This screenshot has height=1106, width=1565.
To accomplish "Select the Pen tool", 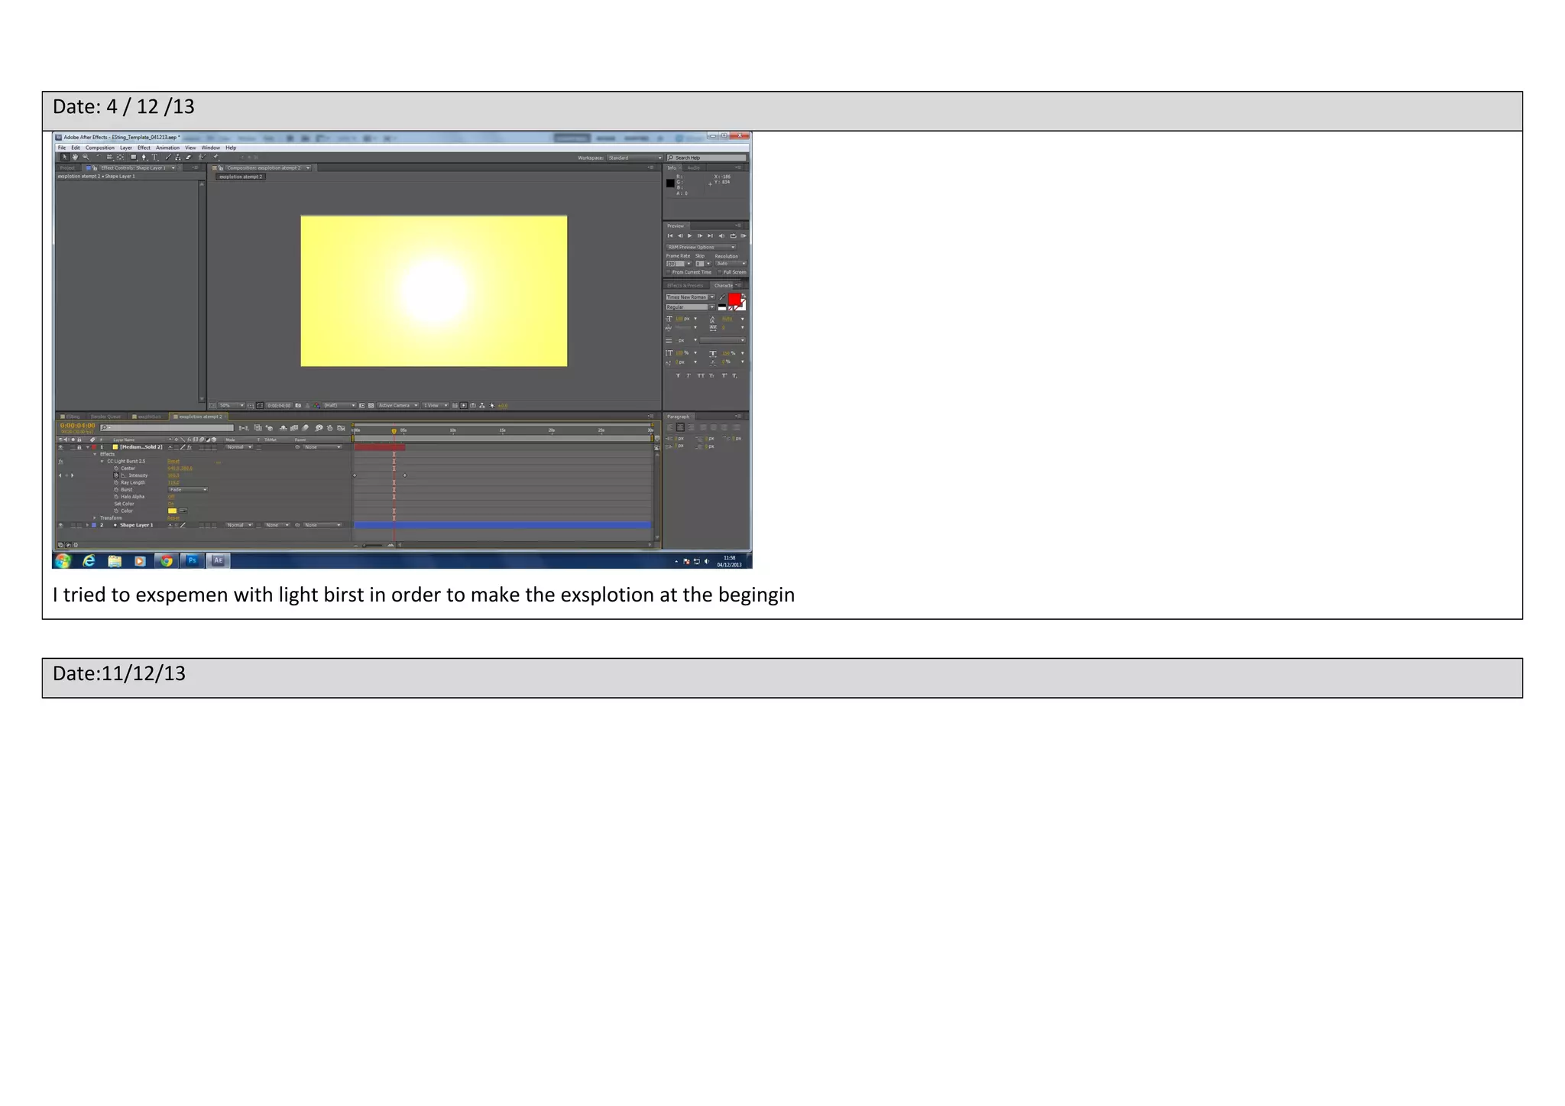I will tap(144, 157).
